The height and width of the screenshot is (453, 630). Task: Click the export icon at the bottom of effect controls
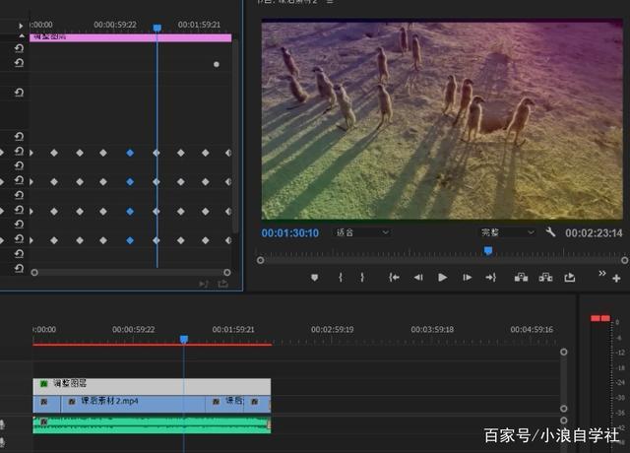pyautogui.click(x=223, y=285)
